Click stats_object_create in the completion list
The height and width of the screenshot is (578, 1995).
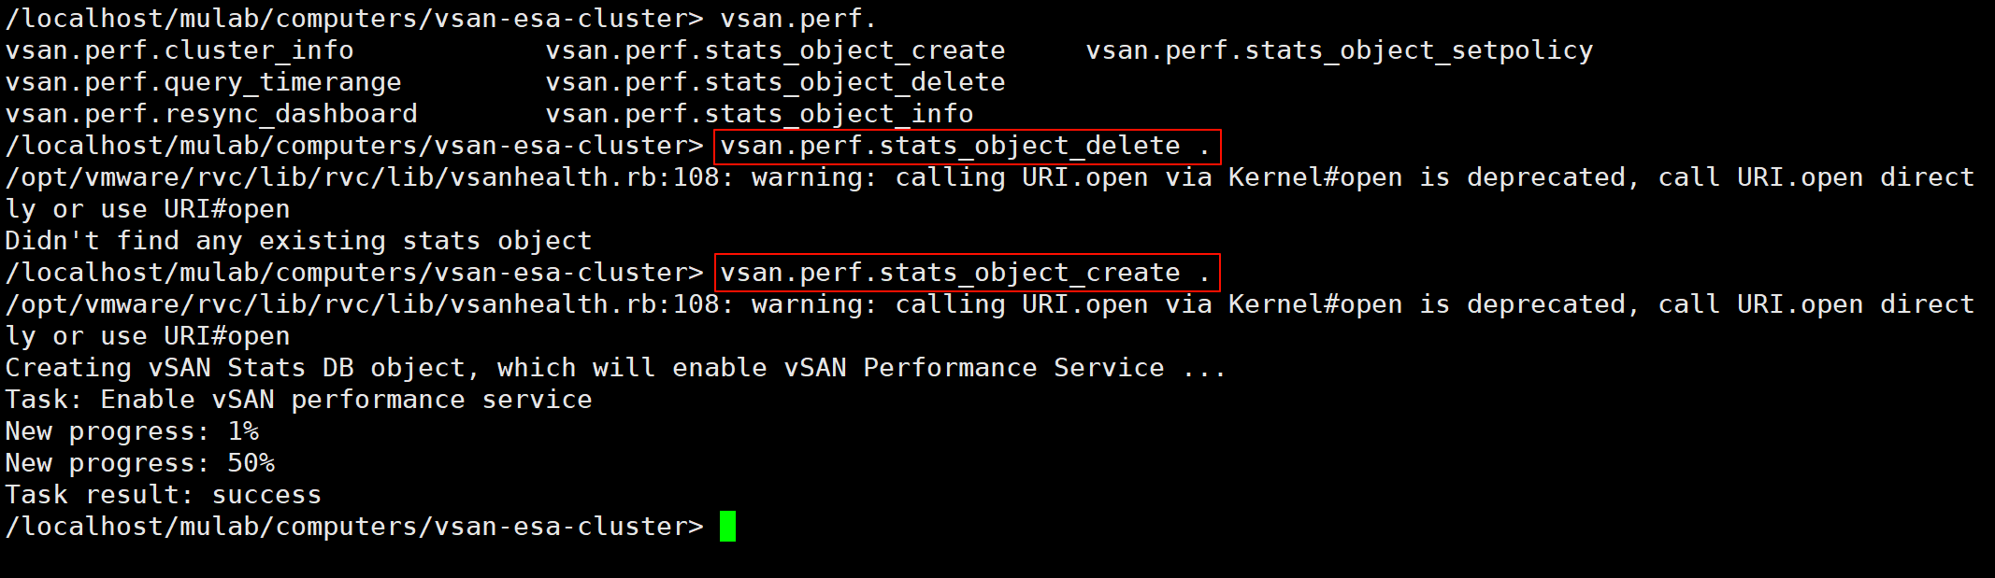point(775,50)
